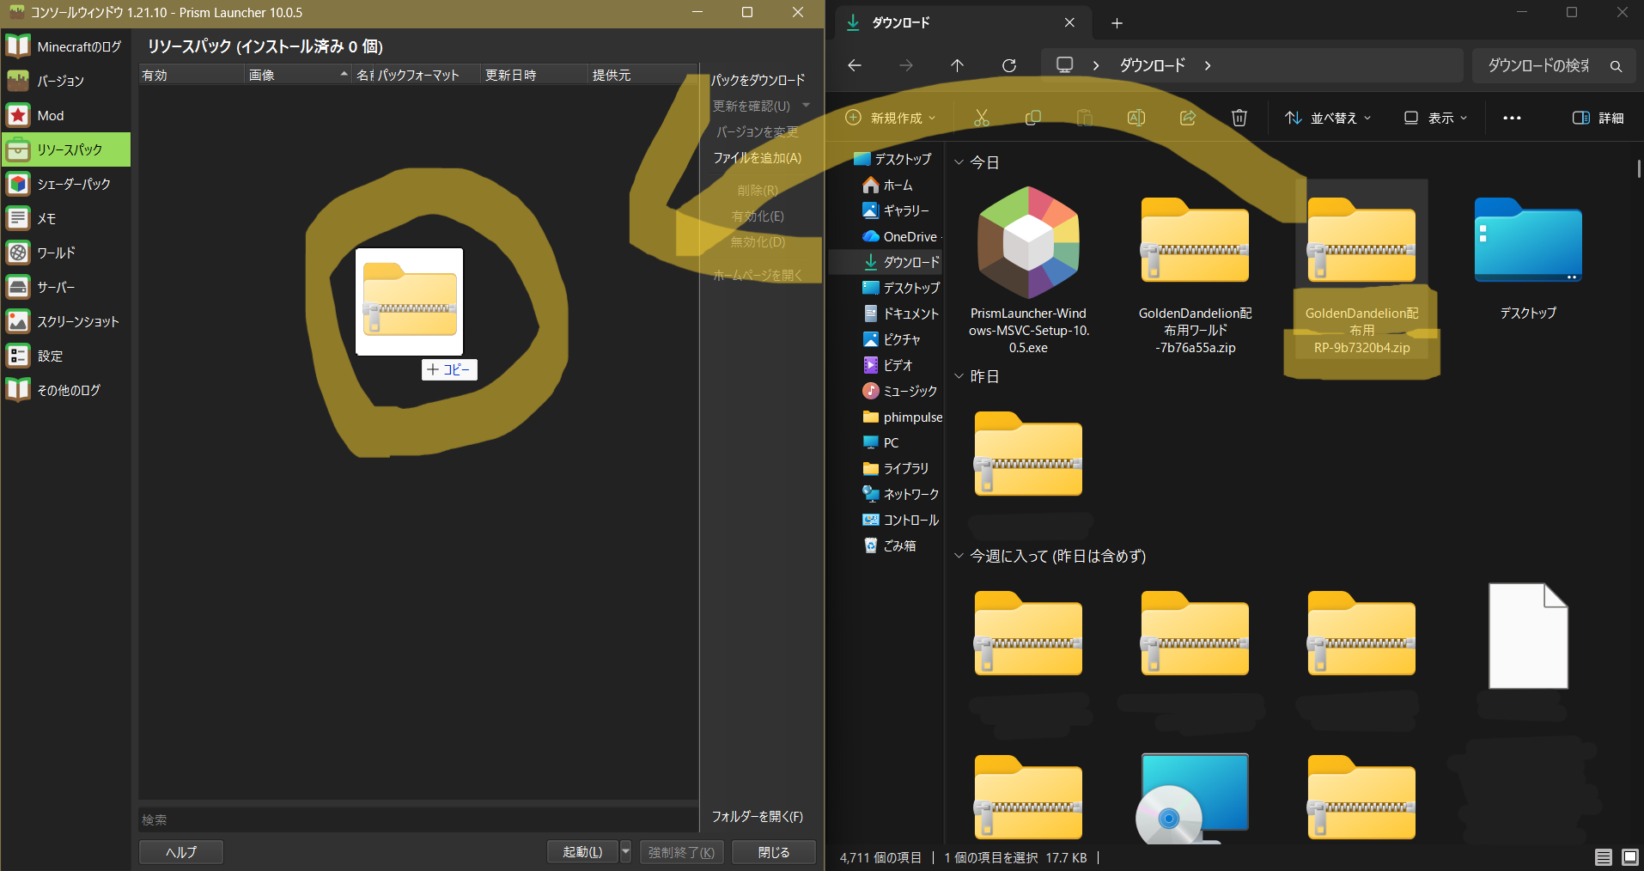This screenshot has width=1644, height=871.
Task: Open the Screenshots (スクリーンショット) page
Action: click(77, 321)
